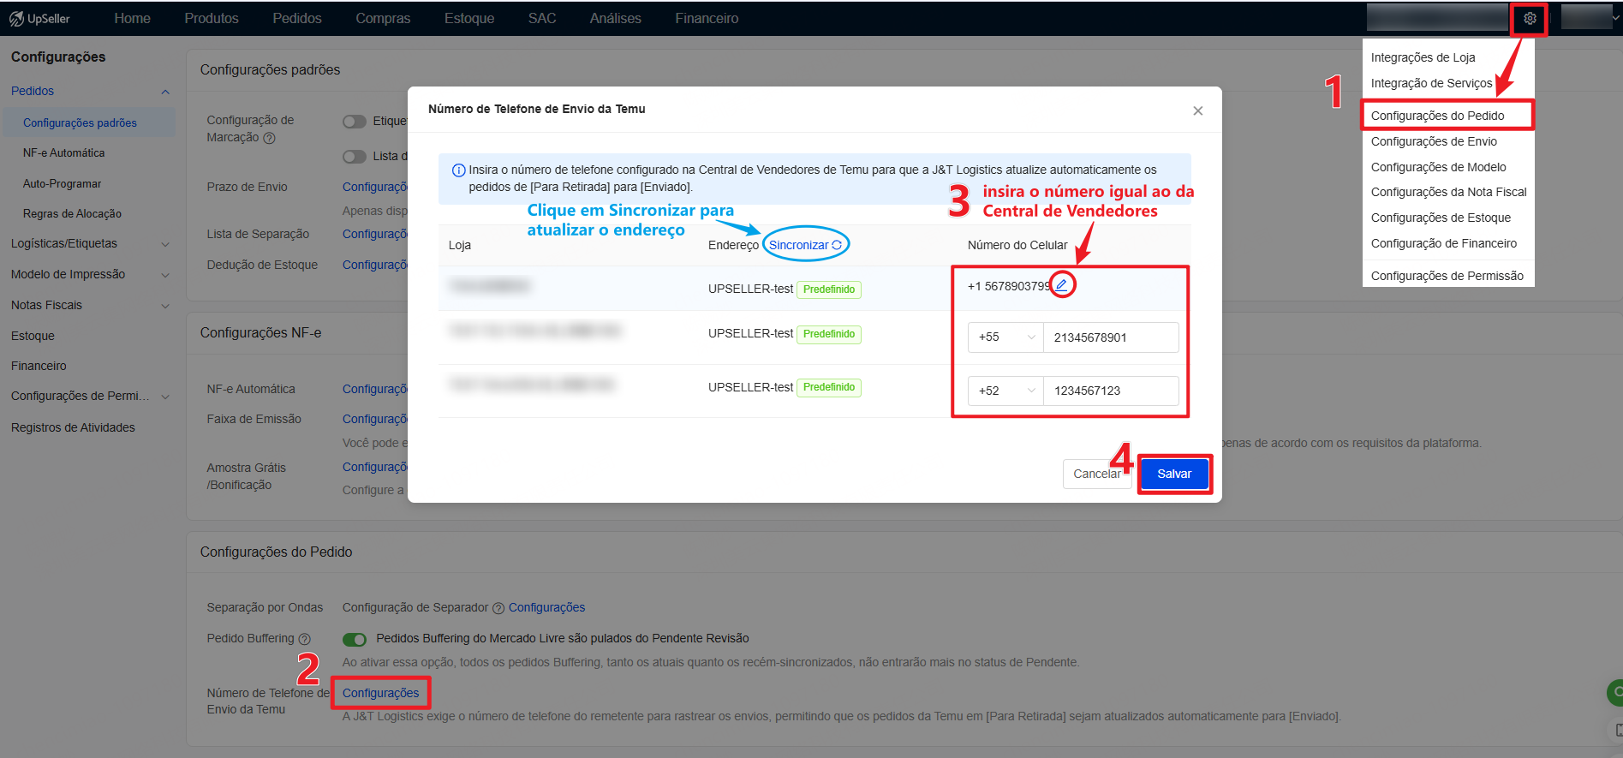Click the help icon next to Configuração de Marcação
1623x758 pixels.
coord(269,138)
